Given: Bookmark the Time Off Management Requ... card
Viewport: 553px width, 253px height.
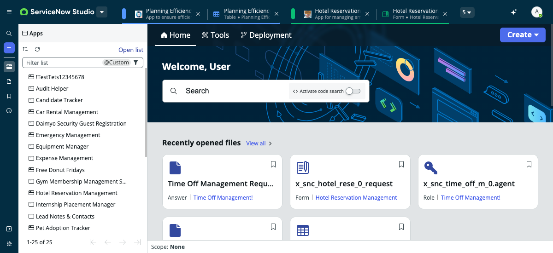Looking at the screenshot, I should 273,164.
